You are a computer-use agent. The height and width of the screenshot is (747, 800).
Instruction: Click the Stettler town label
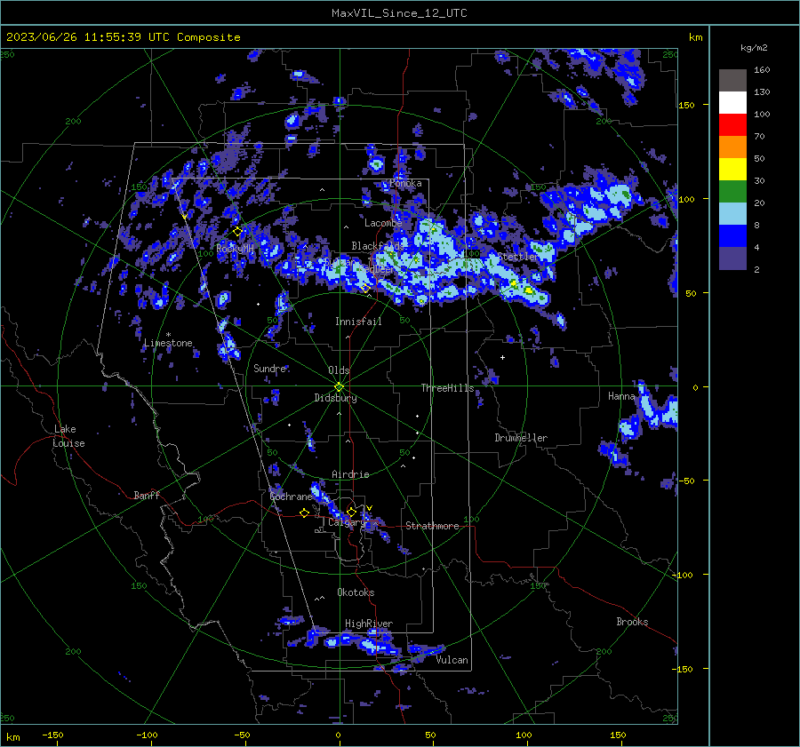(516, 257)
